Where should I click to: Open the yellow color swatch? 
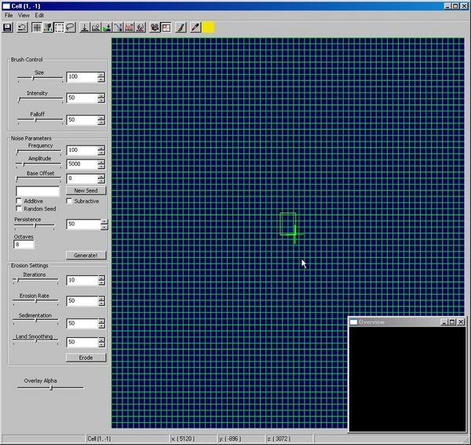[209, 28]
